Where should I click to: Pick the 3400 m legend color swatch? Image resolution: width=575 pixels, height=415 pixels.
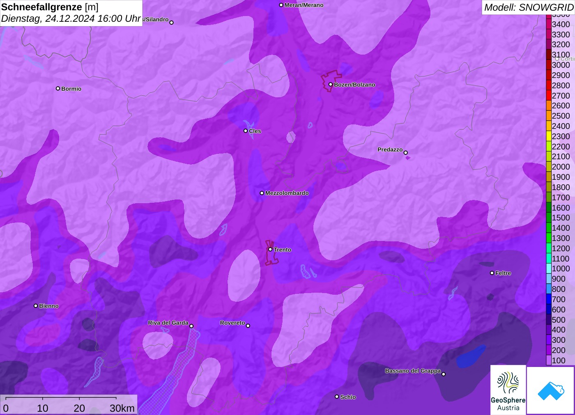click(x=549, y=24)
